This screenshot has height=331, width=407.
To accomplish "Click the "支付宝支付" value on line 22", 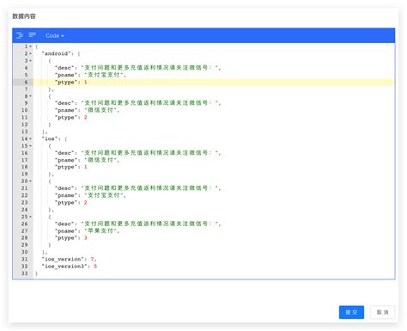I will (x=104, y=195).
